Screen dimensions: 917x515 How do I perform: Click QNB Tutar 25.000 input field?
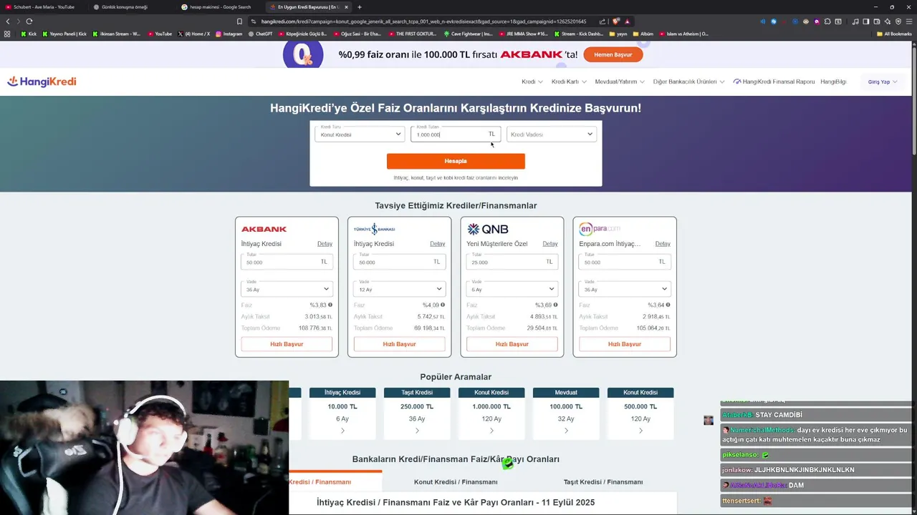pyautogui.click(x=512, y=261)
